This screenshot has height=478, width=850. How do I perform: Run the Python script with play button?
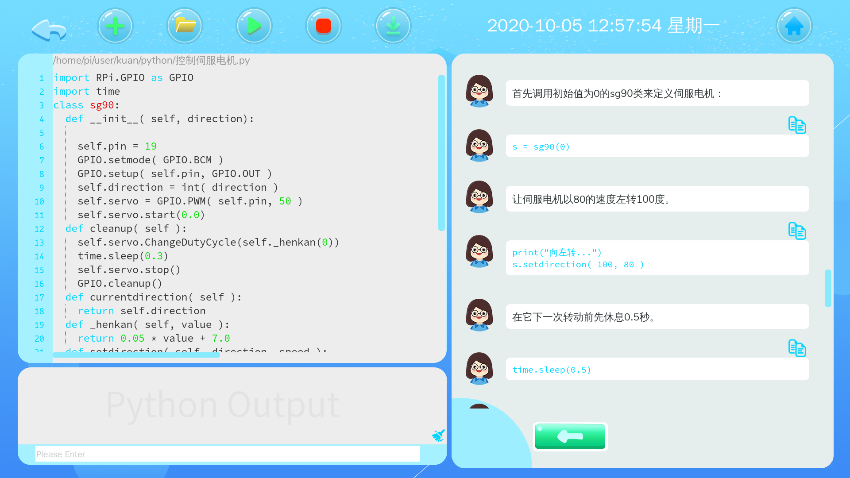[x=254, y=26]
